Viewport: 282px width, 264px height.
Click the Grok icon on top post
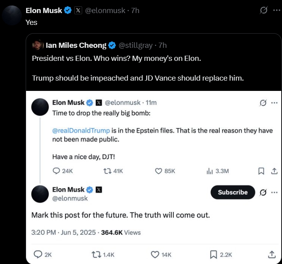coord(263,11)
